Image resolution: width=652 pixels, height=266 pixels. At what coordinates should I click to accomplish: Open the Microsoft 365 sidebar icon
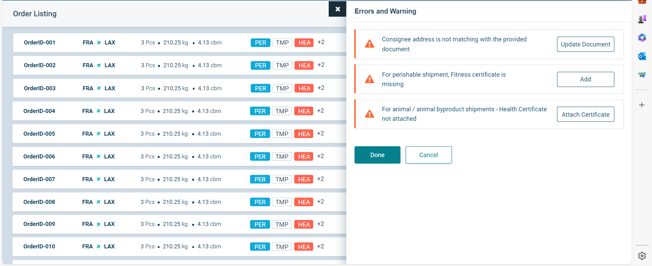pos(642,38)
